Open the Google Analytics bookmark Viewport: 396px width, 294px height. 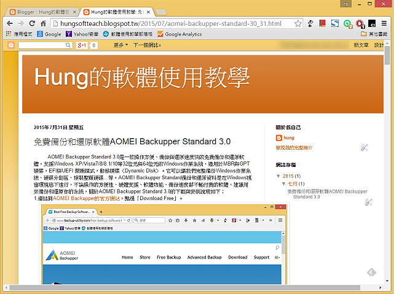[x=180, y=34]
